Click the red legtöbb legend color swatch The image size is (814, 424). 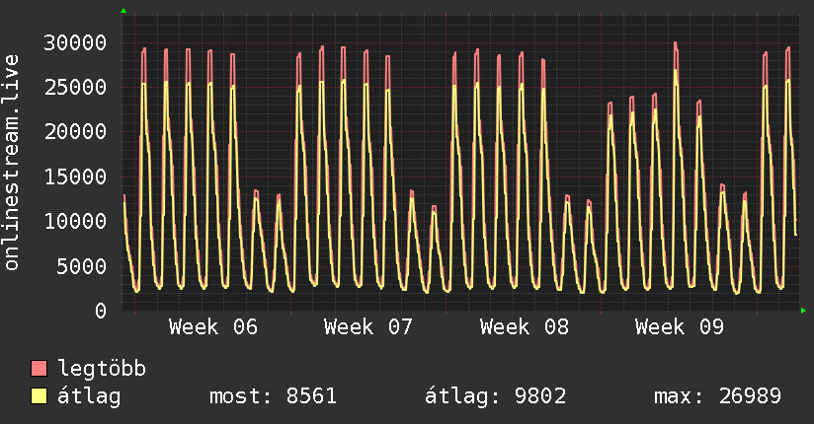point(40,369)
